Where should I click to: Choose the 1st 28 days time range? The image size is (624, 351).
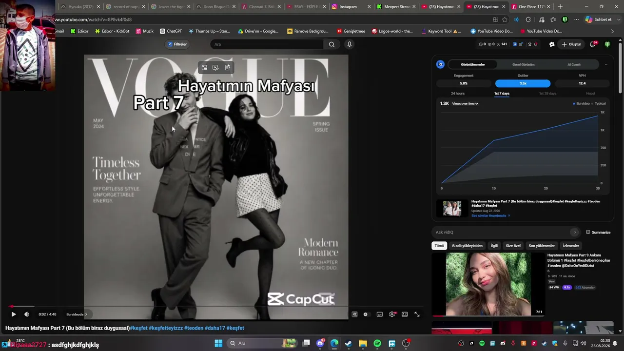tap(547, 94)
